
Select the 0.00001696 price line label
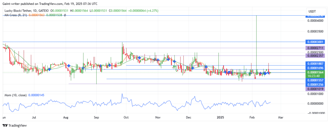tap(315, 68)
